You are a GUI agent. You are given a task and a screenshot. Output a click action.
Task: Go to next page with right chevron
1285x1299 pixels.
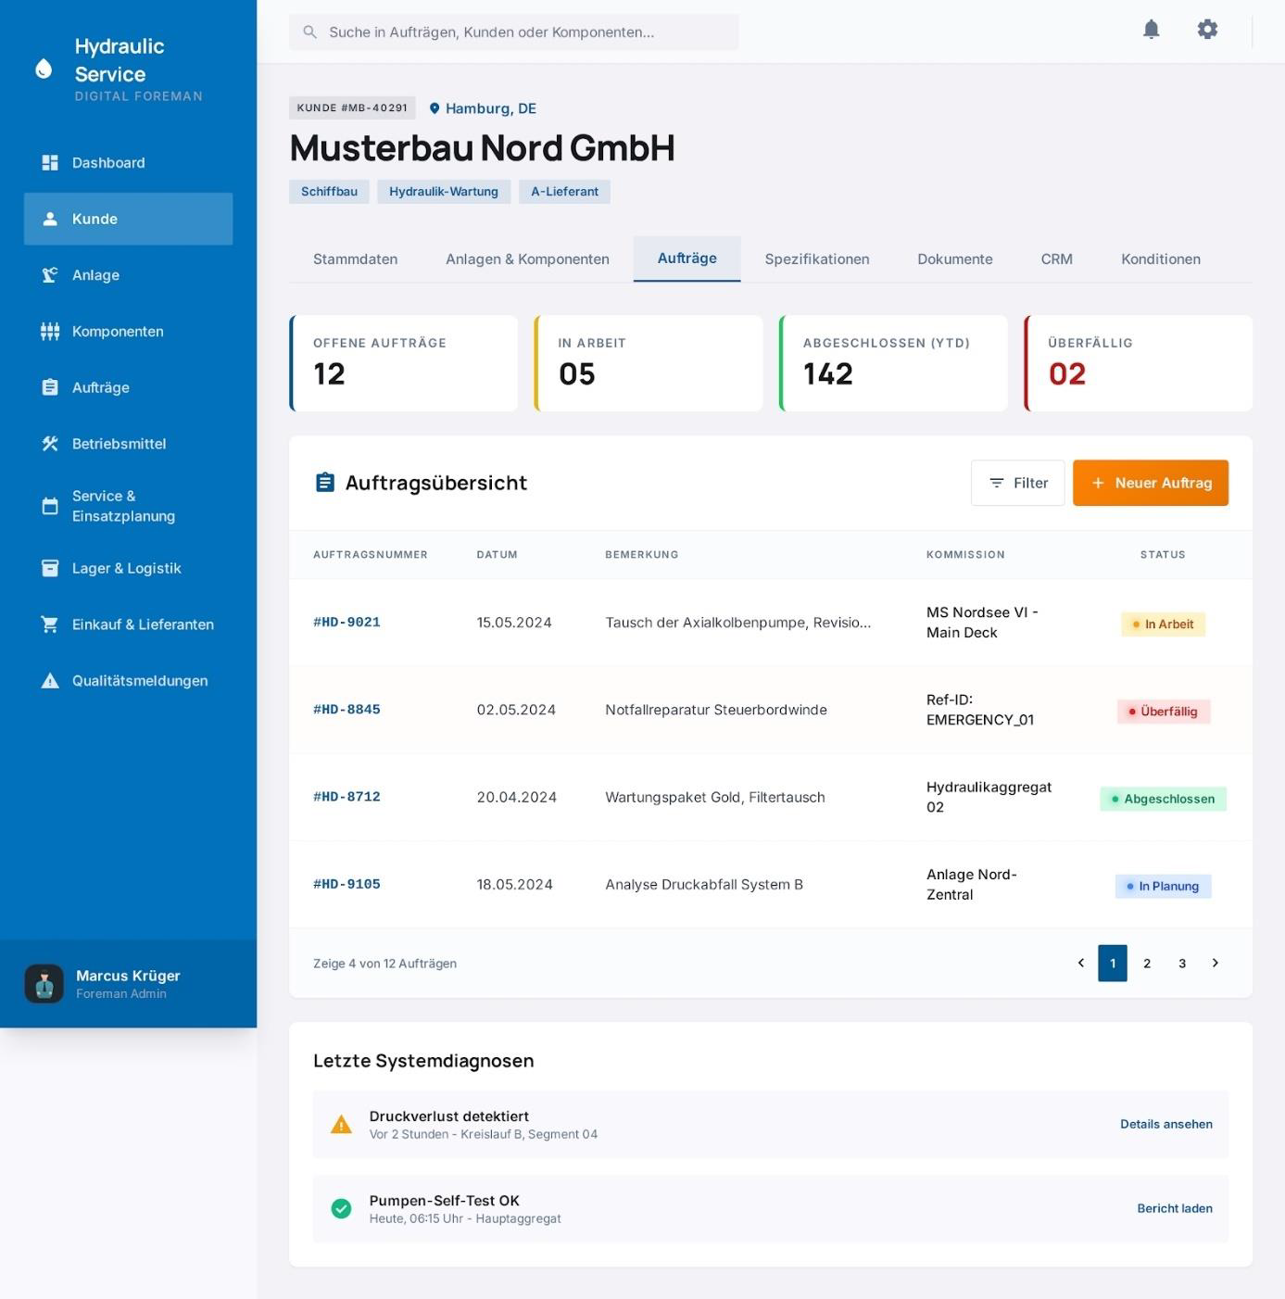pos(1216,964)
